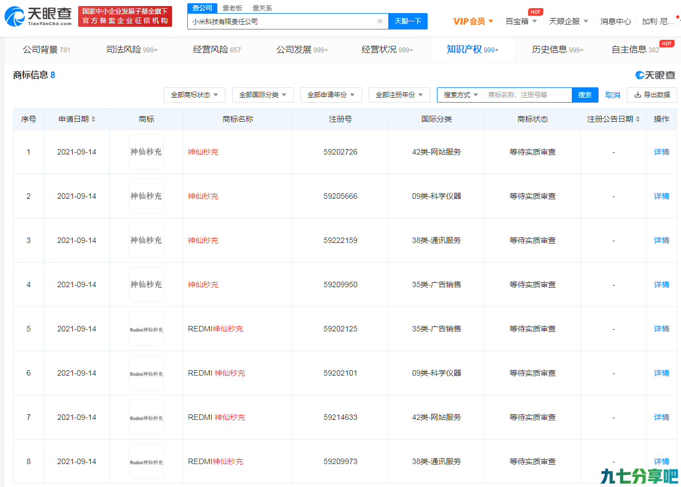
Task: Open the 经营风险 tab
Action: [217, 50]
